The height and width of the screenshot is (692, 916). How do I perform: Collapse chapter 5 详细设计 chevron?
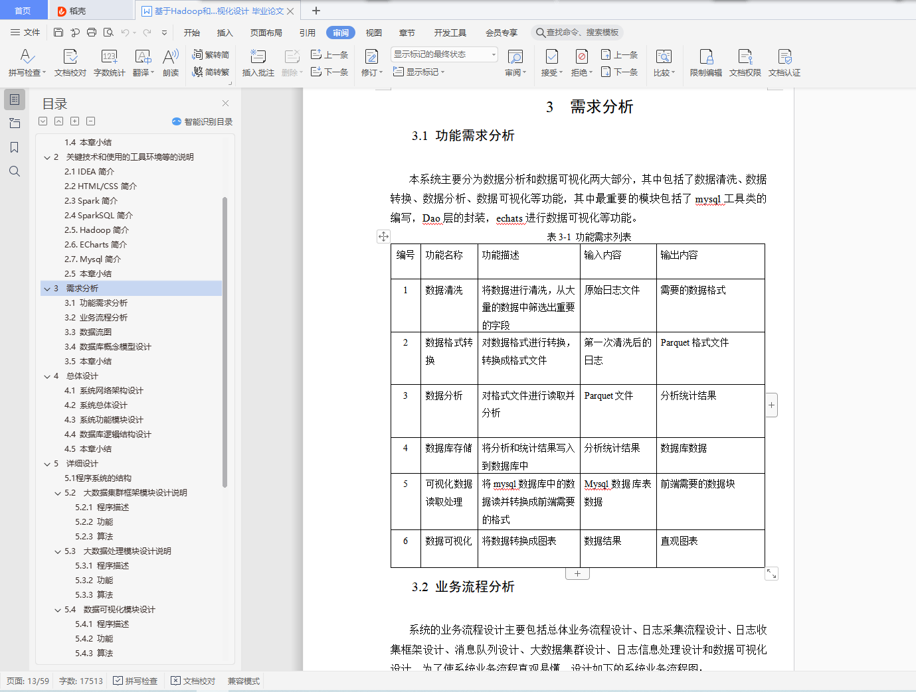coord(47,464)
